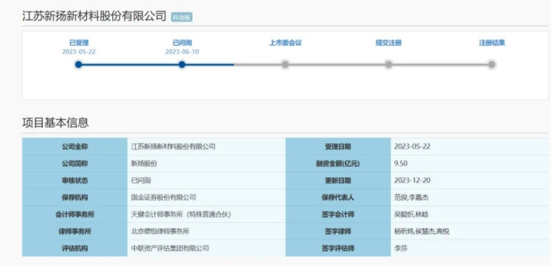The width and height of the screenshot is (554, 268).
Task: Click the 签字律师 label cell
Action: pos(338,231)
